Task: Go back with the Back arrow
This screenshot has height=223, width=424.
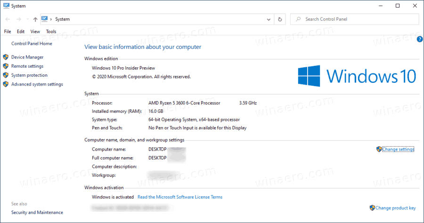Action: click(x=8, y=19)
